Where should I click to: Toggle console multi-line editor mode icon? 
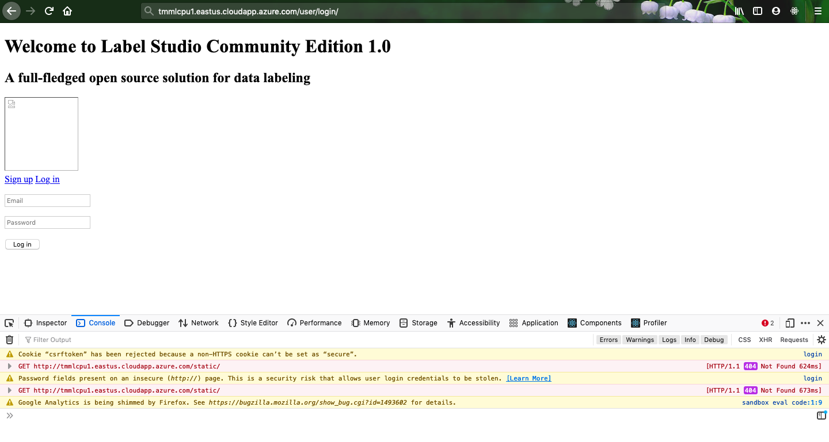pyautogui.click(x=822, y=416)
